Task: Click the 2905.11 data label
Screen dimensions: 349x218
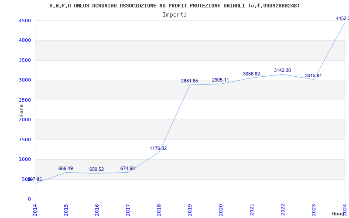Action: click(220, 80)
